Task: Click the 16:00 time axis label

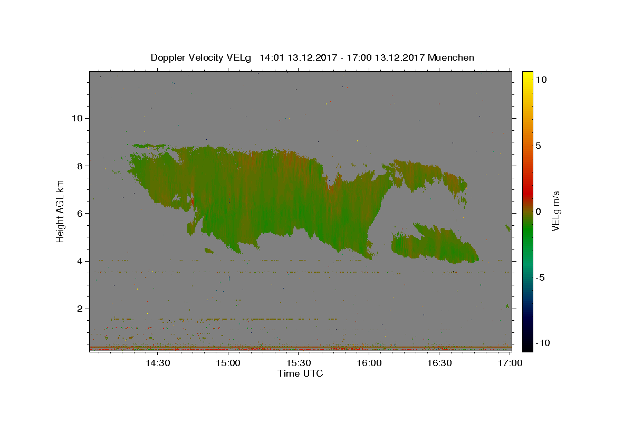Action: pyautogui.click(x=369, y=363)
